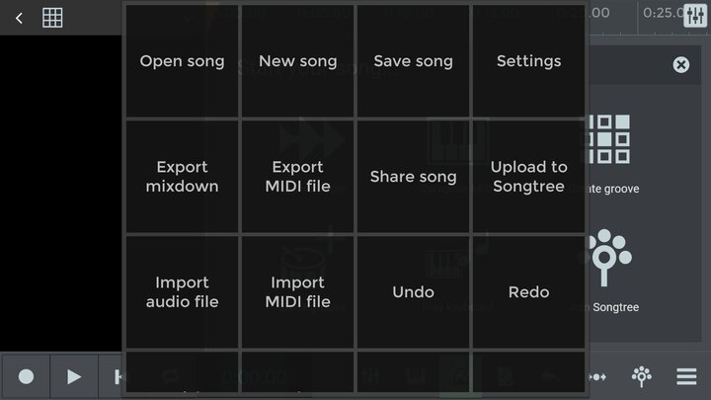Choose Export MIDI file
The image size is (711, 400).
298,177
